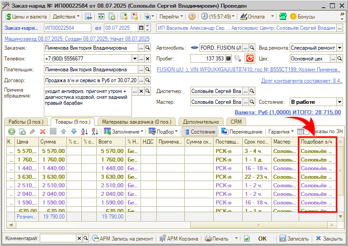Open calendar picker next to date field
This screenshot has height=246, width=348.
(141, 28)
